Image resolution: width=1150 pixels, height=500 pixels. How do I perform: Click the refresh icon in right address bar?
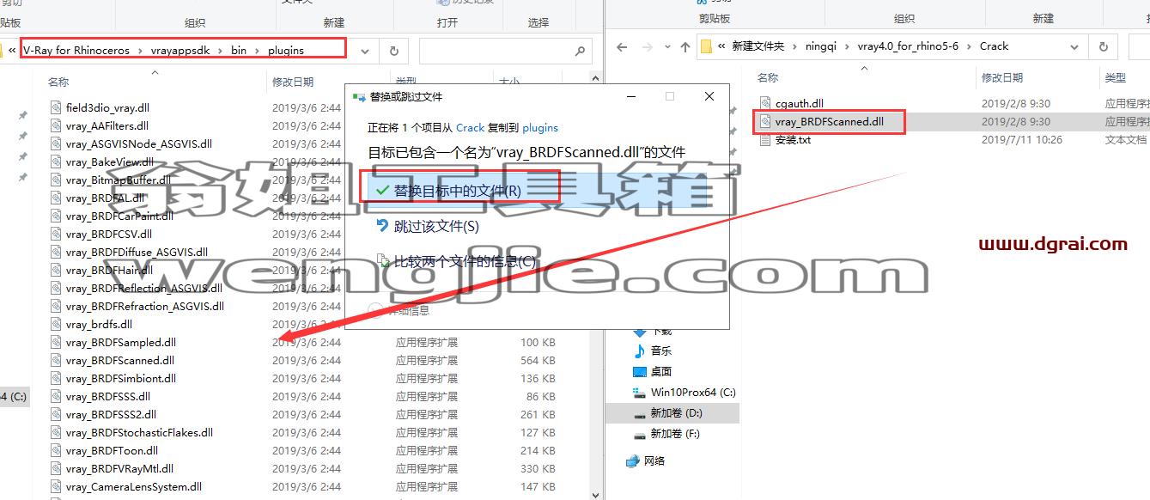(x=1104, y=47)
